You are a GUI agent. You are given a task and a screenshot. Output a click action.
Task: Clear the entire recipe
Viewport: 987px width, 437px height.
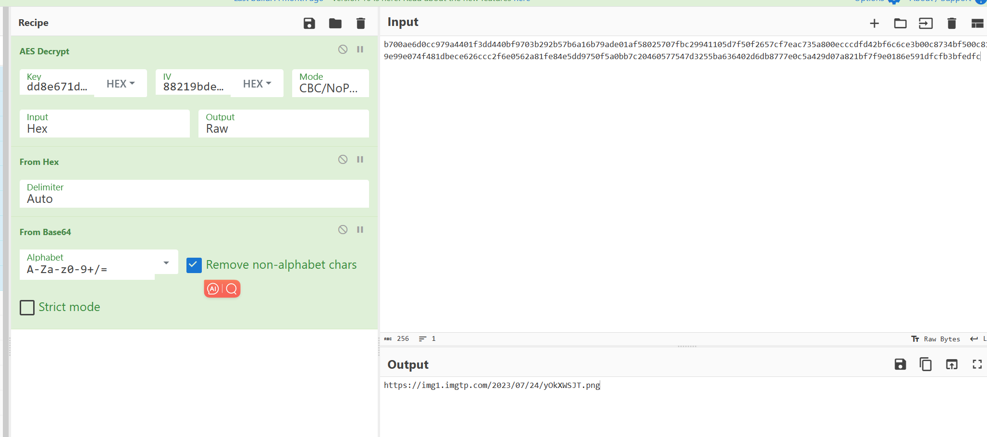(361, 23)
